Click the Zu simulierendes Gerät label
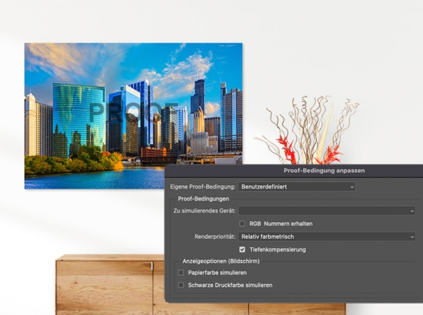This screenshot has height=315, width=423. click(x=204, y=210)
